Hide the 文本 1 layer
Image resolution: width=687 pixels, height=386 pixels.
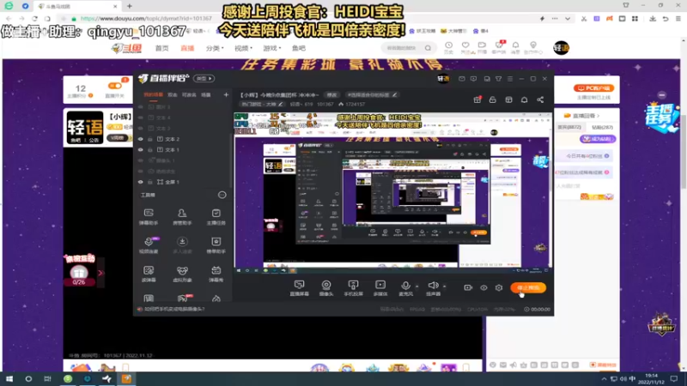[x=141, y=149]
